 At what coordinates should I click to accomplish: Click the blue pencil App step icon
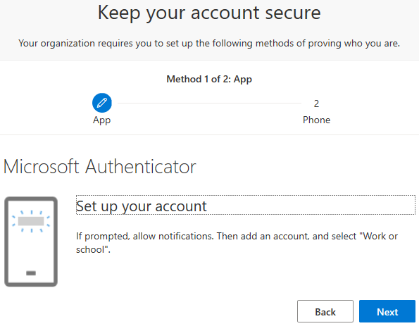click(x=102, y=103)
